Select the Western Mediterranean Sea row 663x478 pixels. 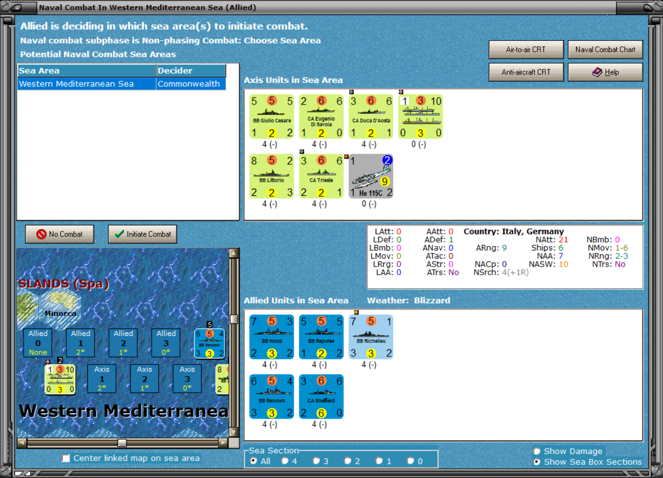click(122, 84)
